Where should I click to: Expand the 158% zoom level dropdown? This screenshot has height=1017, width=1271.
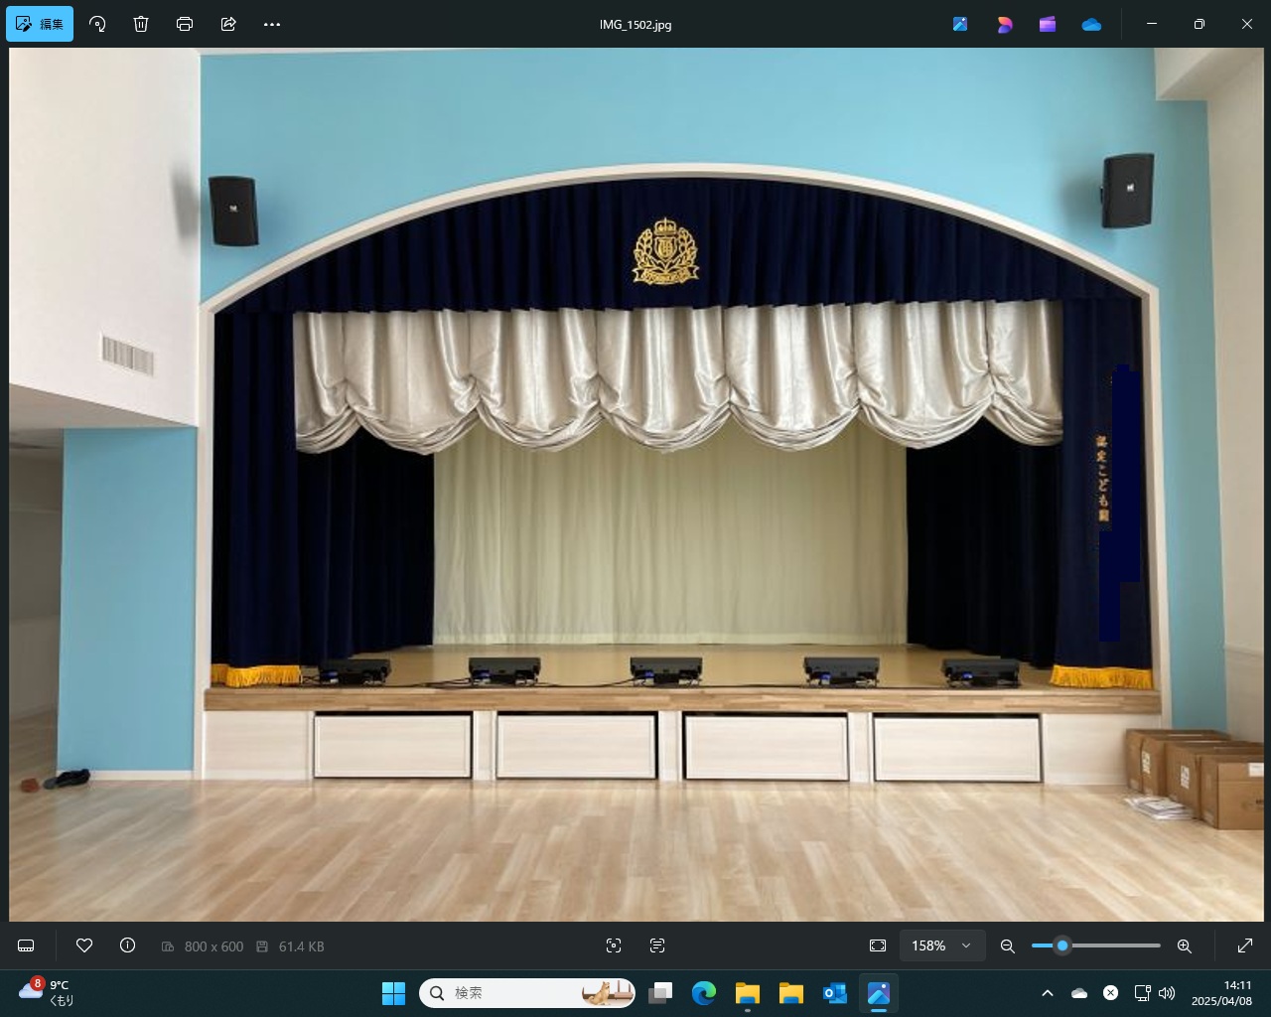[941, 946]
